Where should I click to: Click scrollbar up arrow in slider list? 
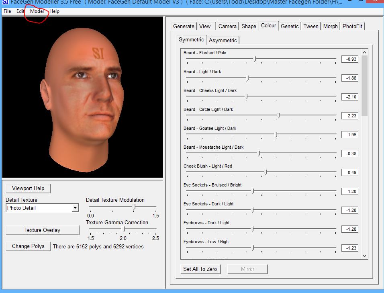pos(364,52)
